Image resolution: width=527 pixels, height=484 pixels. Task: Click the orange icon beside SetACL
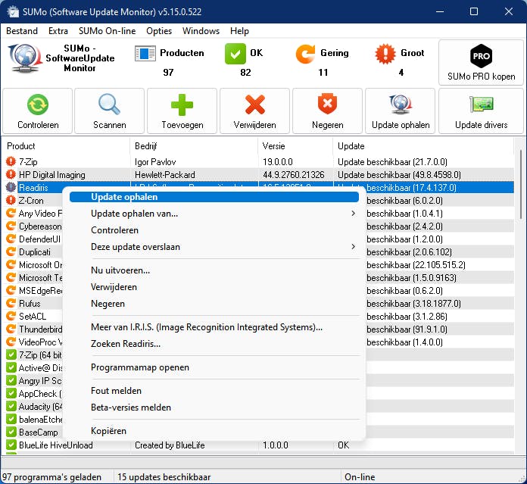pyautogui.click(x=11, y=316)
